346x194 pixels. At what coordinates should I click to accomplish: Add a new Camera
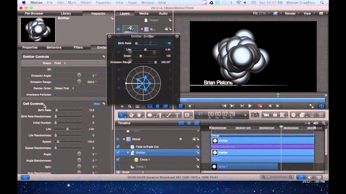coord(266,115)
